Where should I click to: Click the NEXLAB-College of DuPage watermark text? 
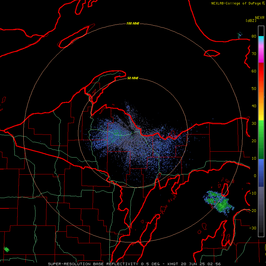(238, 3)
